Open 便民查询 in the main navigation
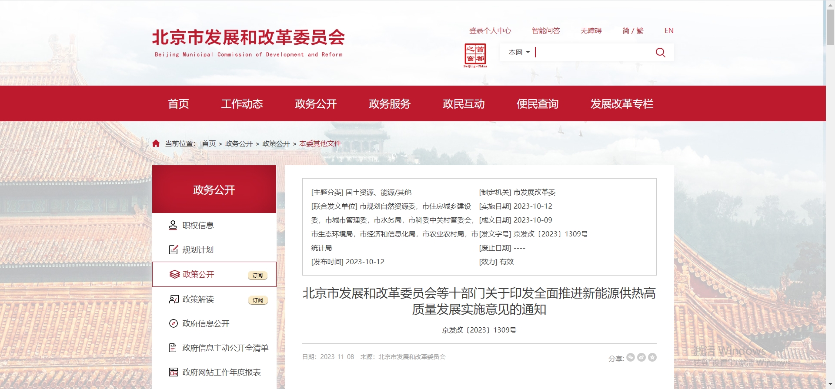The width and height of the screenshot is (835, 389). click(538, 104)
